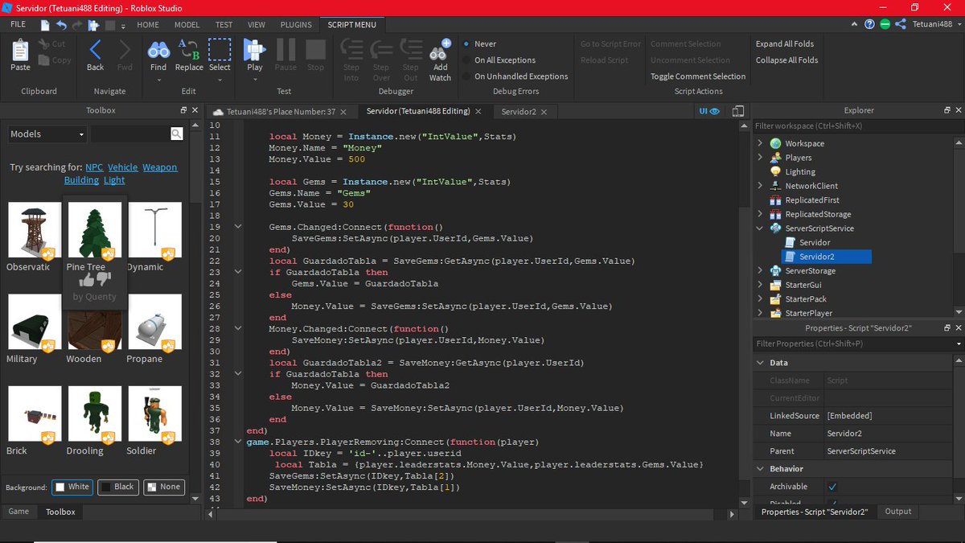The height and width of the screenshot is (543, 965).
Task: Click the Filter Properties search field
Action: (856, 343)
